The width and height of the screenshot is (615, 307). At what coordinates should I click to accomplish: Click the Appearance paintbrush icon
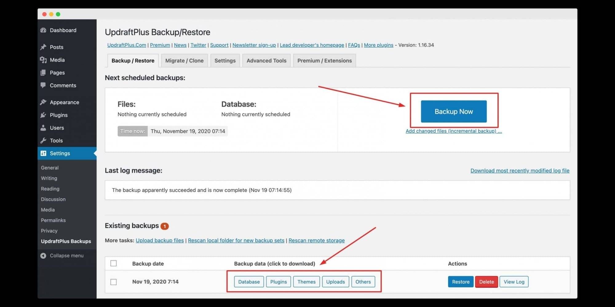pyautogui.click(x=43, y=102)
